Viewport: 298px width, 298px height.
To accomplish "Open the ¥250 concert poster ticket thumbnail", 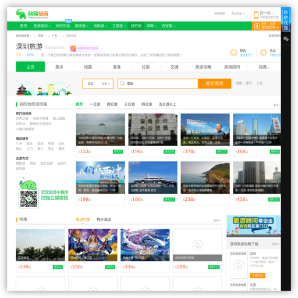I will pos(93,245).
